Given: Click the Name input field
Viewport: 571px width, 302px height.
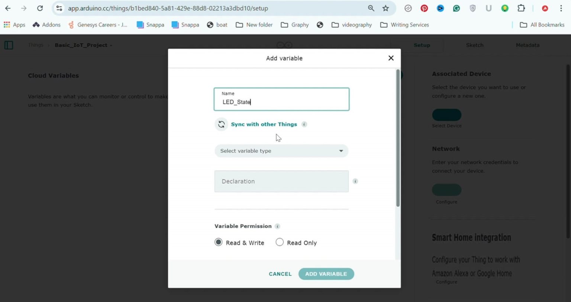Looking at the screenshot, I should pos(281,99).
